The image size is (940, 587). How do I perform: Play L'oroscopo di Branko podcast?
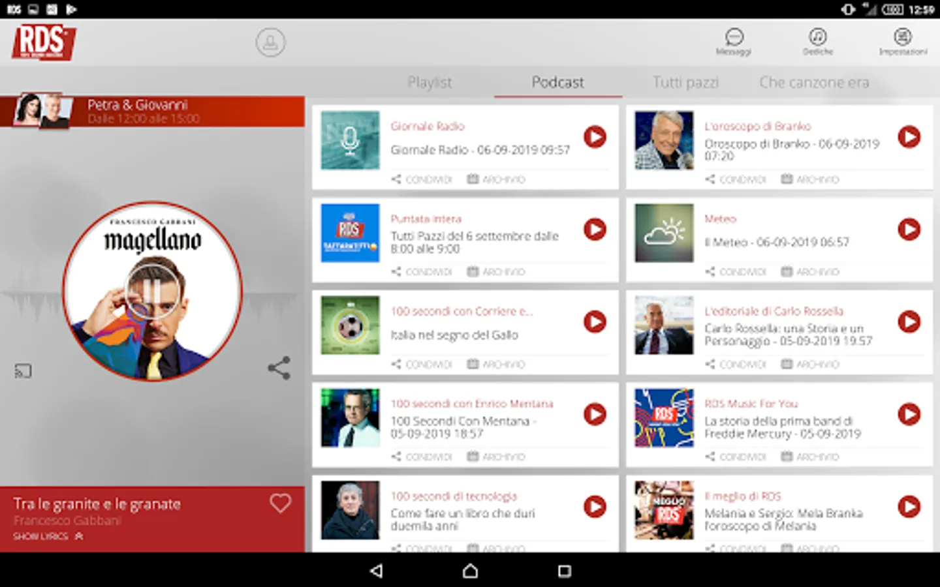[909, 137]
